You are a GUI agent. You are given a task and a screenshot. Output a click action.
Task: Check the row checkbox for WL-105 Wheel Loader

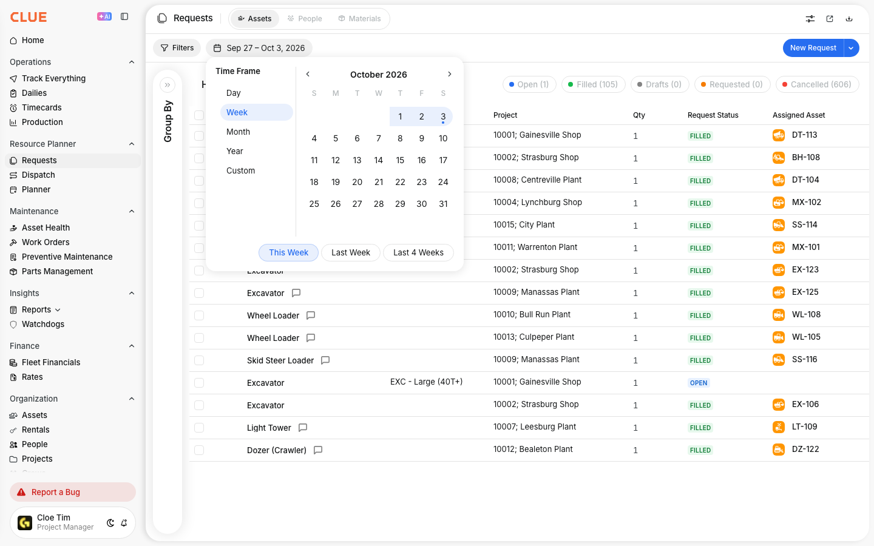pyautogui.click(x=199, y=338)
